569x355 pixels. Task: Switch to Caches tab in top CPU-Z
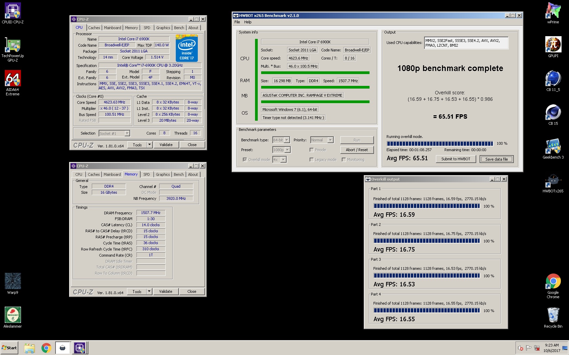(94, 28)
